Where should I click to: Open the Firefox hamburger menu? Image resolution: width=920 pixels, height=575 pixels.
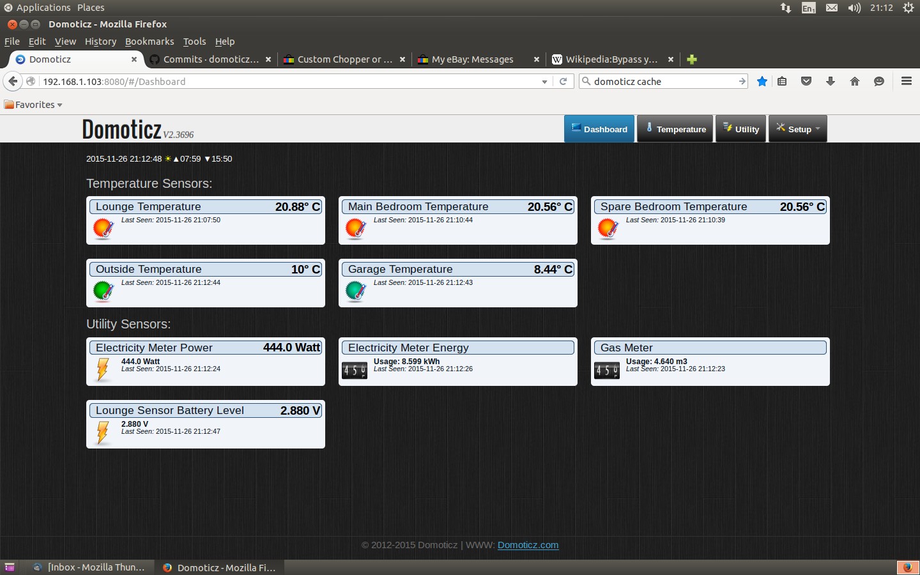pyautogui.click(x=906, y=81)
